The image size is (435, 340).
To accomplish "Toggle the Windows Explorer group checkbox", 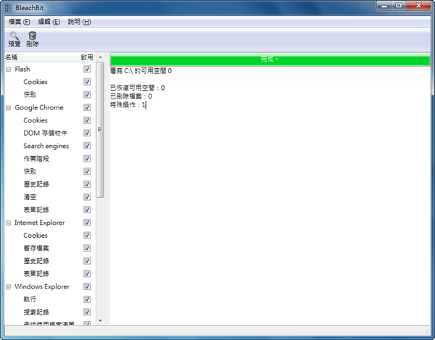I will 87,286.
